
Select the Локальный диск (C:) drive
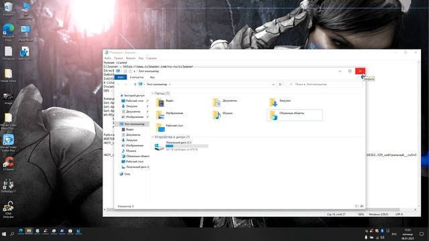[181, 146]
